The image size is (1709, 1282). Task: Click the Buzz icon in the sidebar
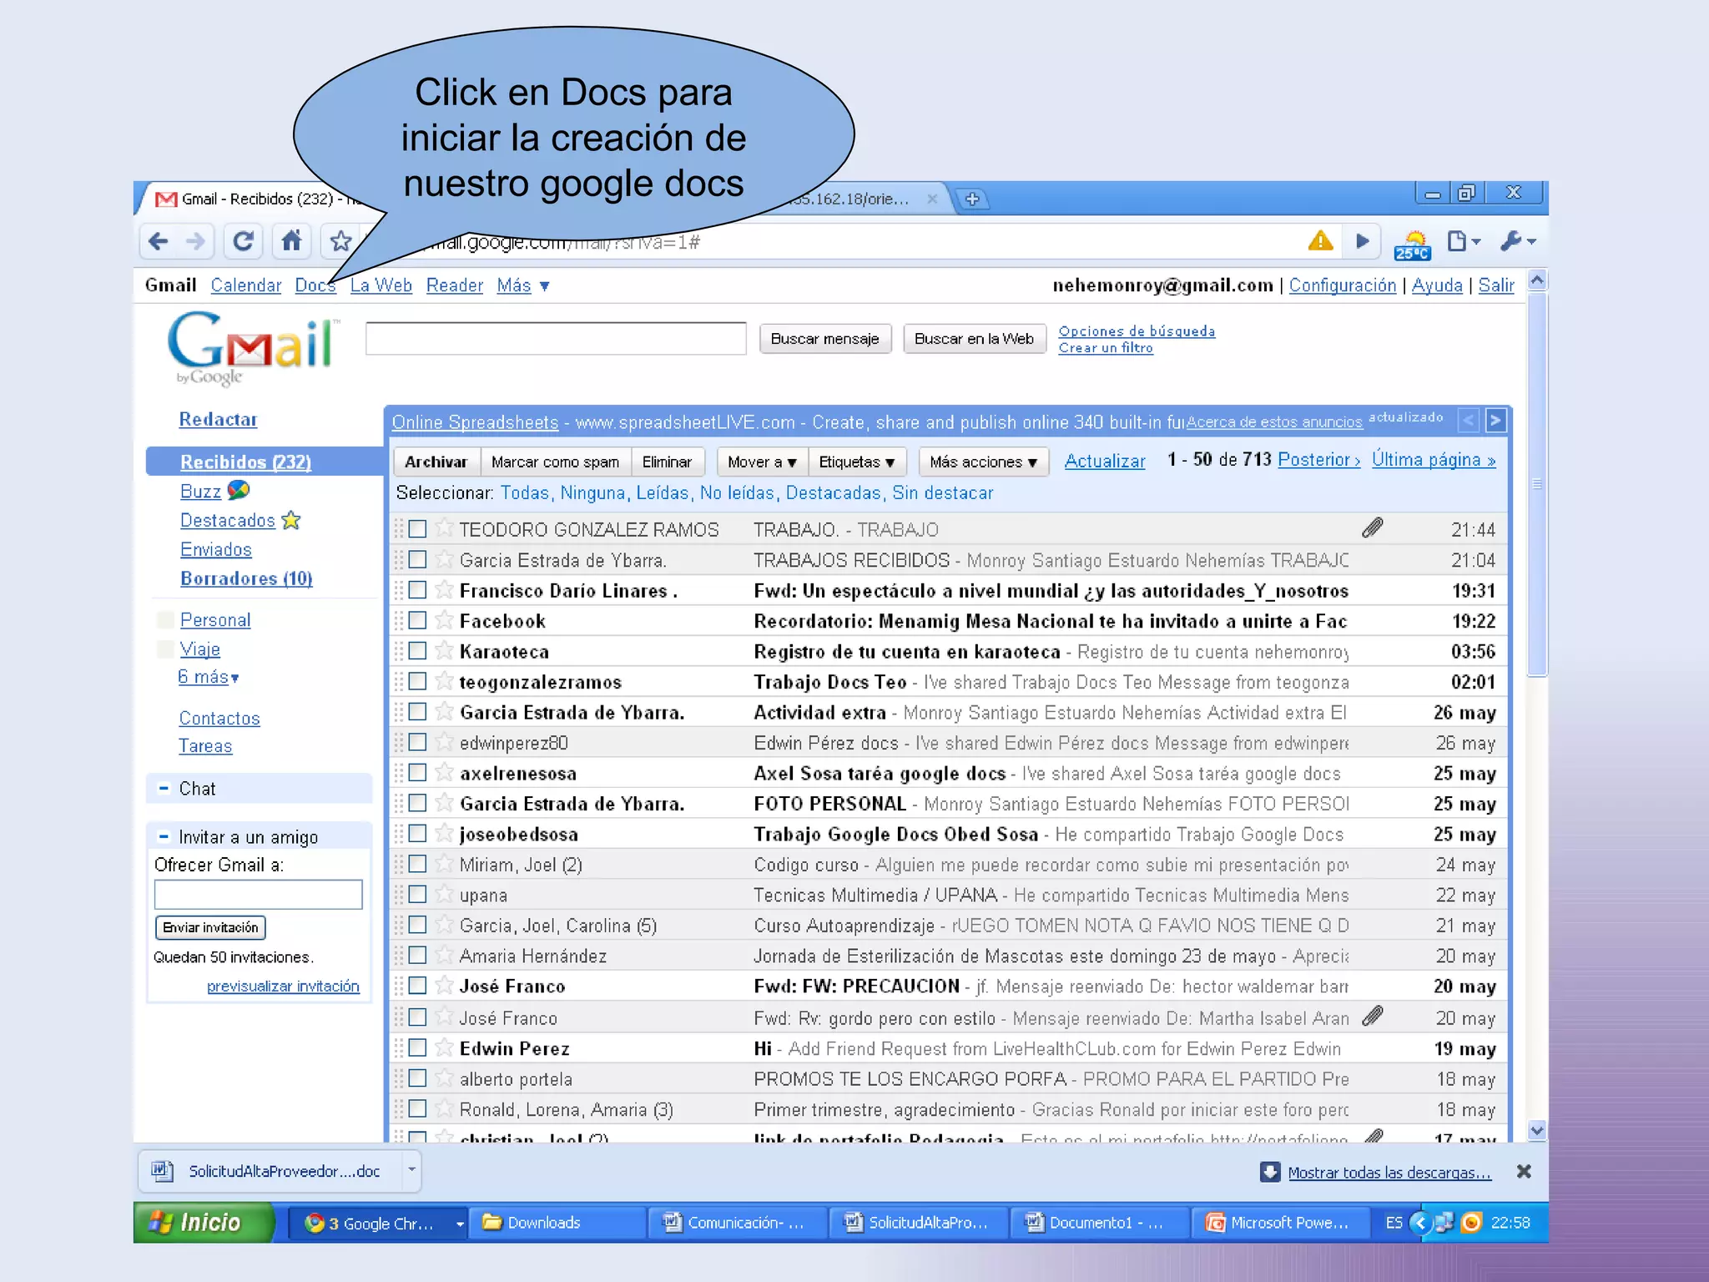coord(239,491)
